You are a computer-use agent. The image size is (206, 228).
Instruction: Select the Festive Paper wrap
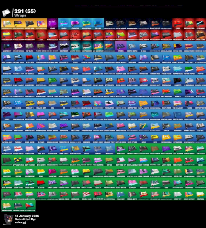189,69
